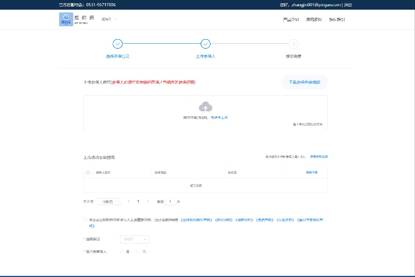Select 是 radio for 是否有推荐人
Viewport: 415px width, 277px height.
(x=122, y=252)
